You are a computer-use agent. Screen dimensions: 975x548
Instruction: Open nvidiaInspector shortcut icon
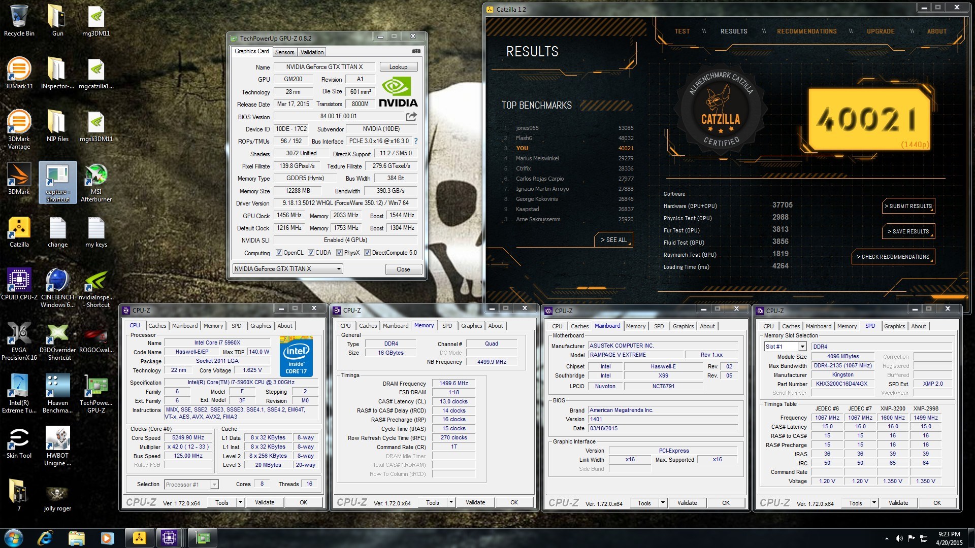coord(96,288)
